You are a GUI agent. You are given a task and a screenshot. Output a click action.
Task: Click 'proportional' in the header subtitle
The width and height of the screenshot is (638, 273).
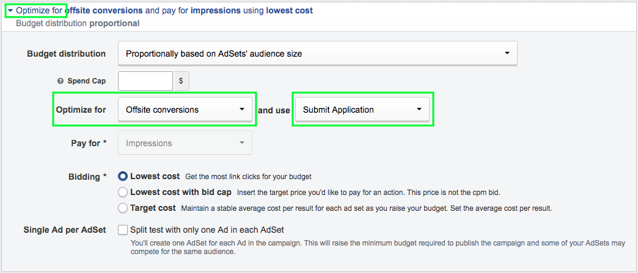114,23
